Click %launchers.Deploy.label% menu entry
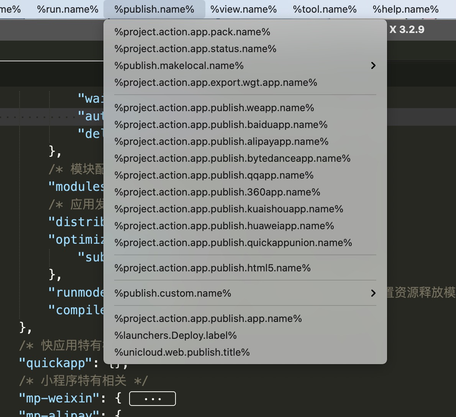This screenshot has height=417, width=456. pyautogui.click(x=176, y=335)
